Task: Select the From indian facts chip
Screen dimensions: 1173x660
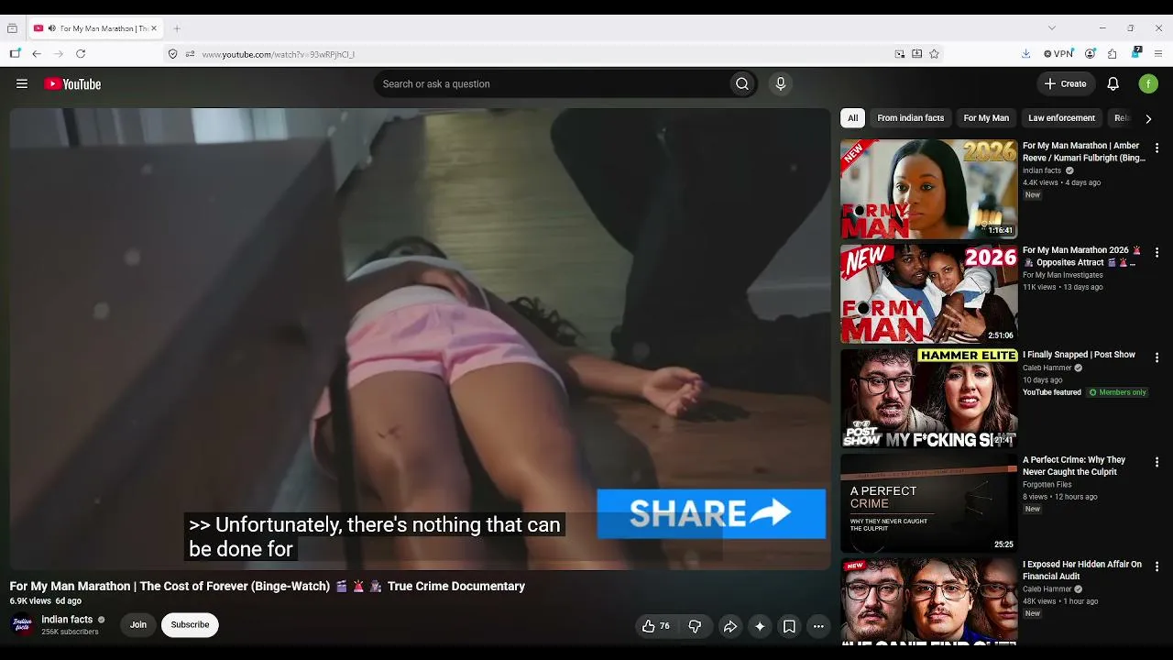Action: [x=910, y=118]
